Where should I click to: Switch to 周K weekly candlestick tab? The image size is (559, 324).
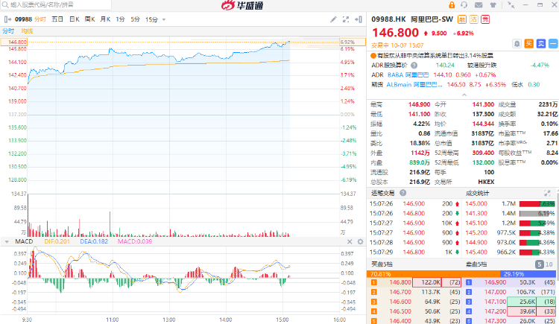point(90,19)
